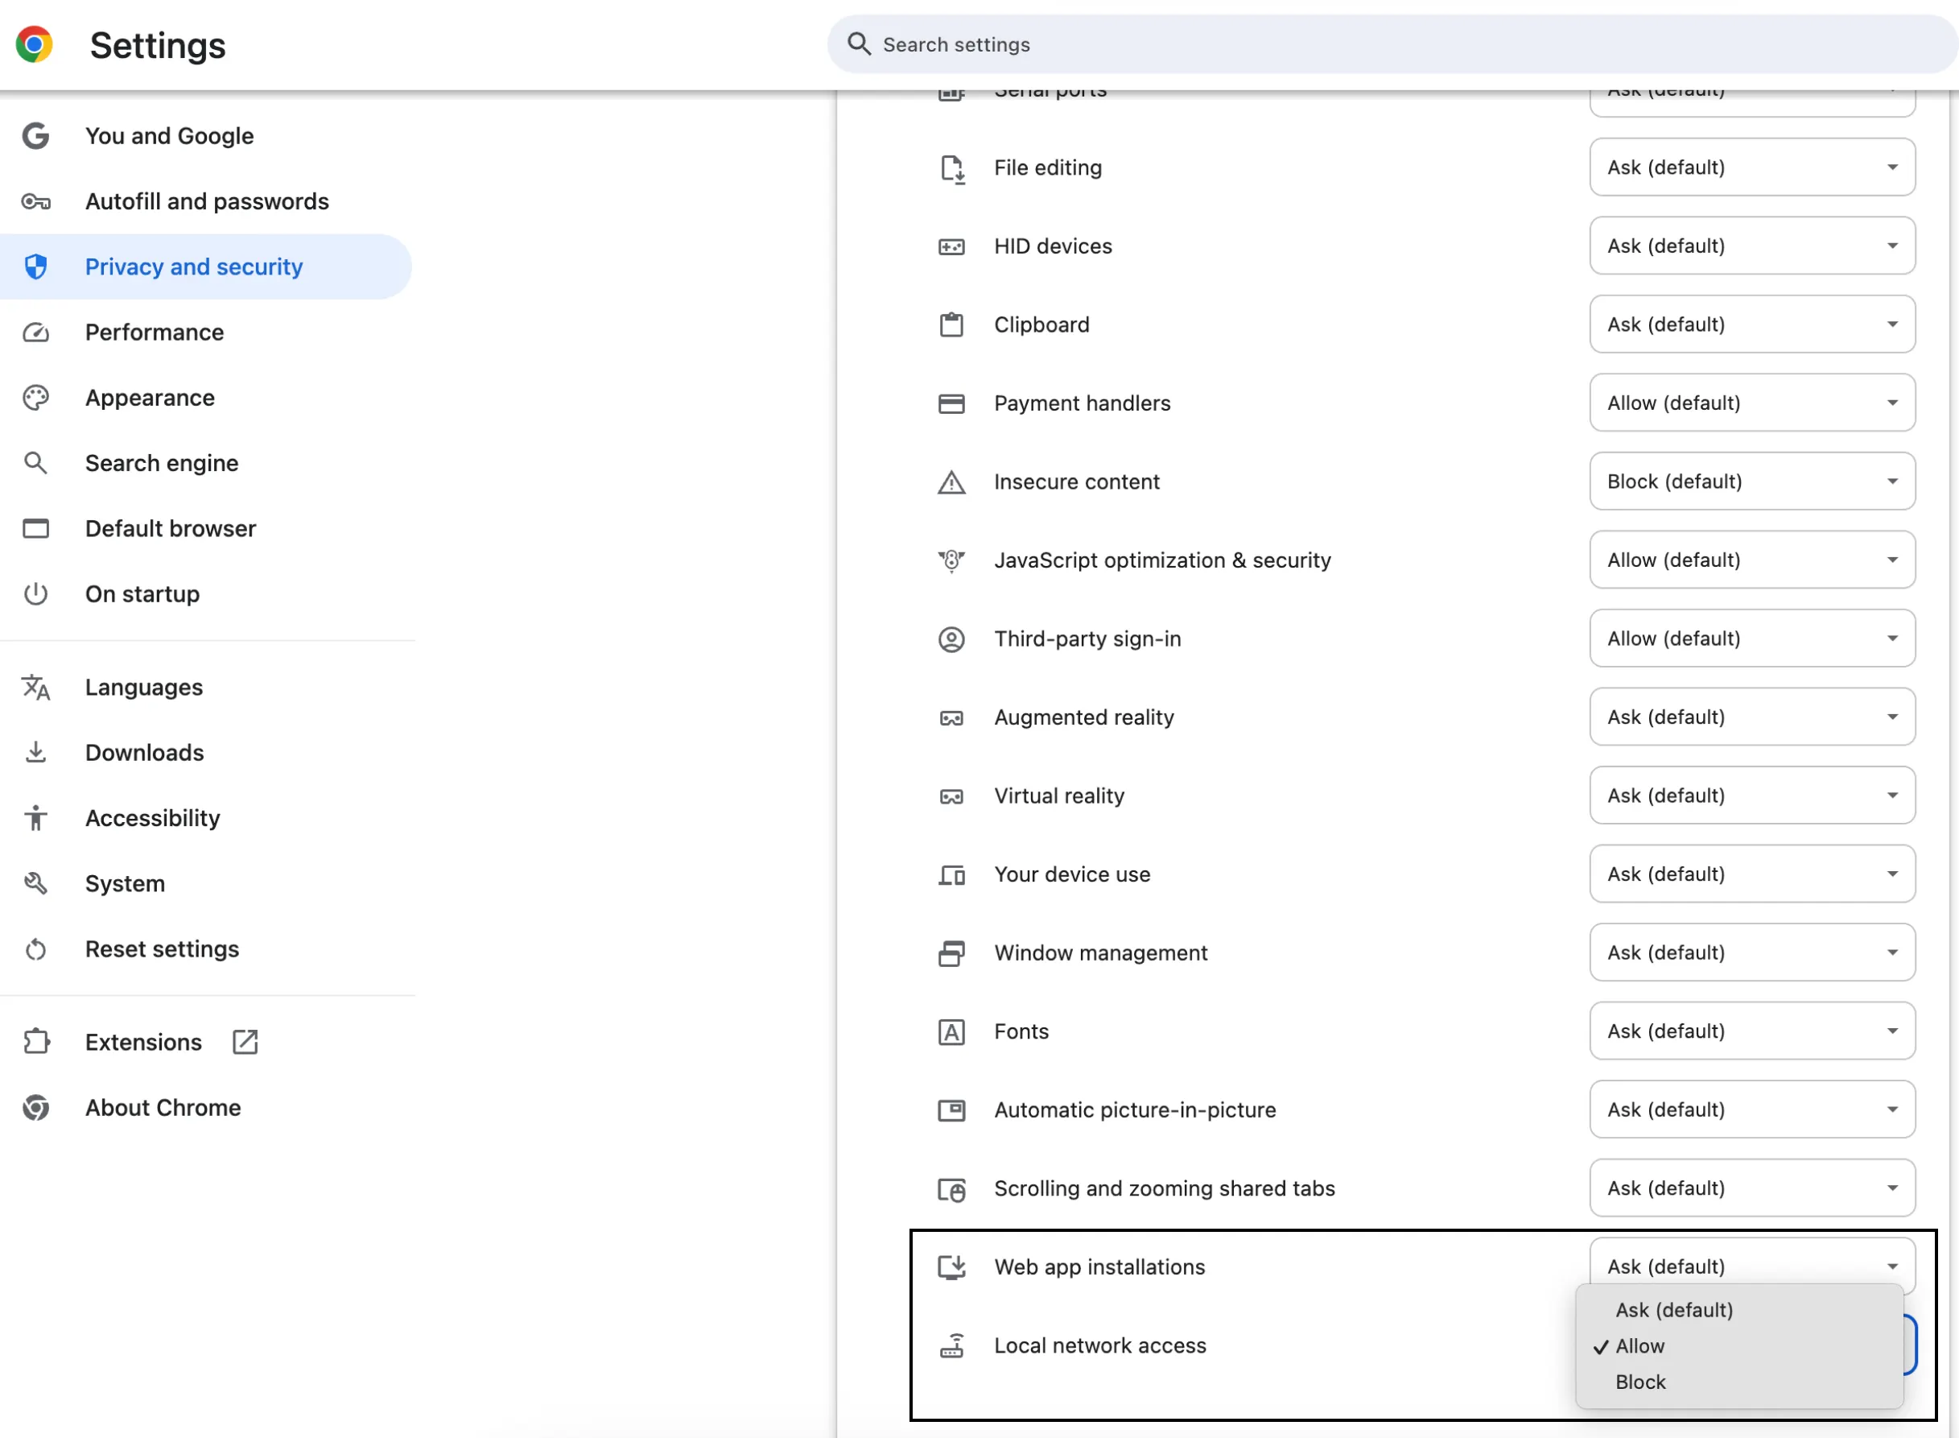
Task: Click the Third-party sign-in person icon
Action: [951, 639]
